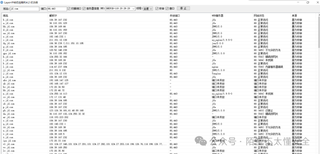The width and height of the screenshot is (320, 154).
Task: Select the f.jd.com domain
Action: pyautogui.click(x=8, y=50)
